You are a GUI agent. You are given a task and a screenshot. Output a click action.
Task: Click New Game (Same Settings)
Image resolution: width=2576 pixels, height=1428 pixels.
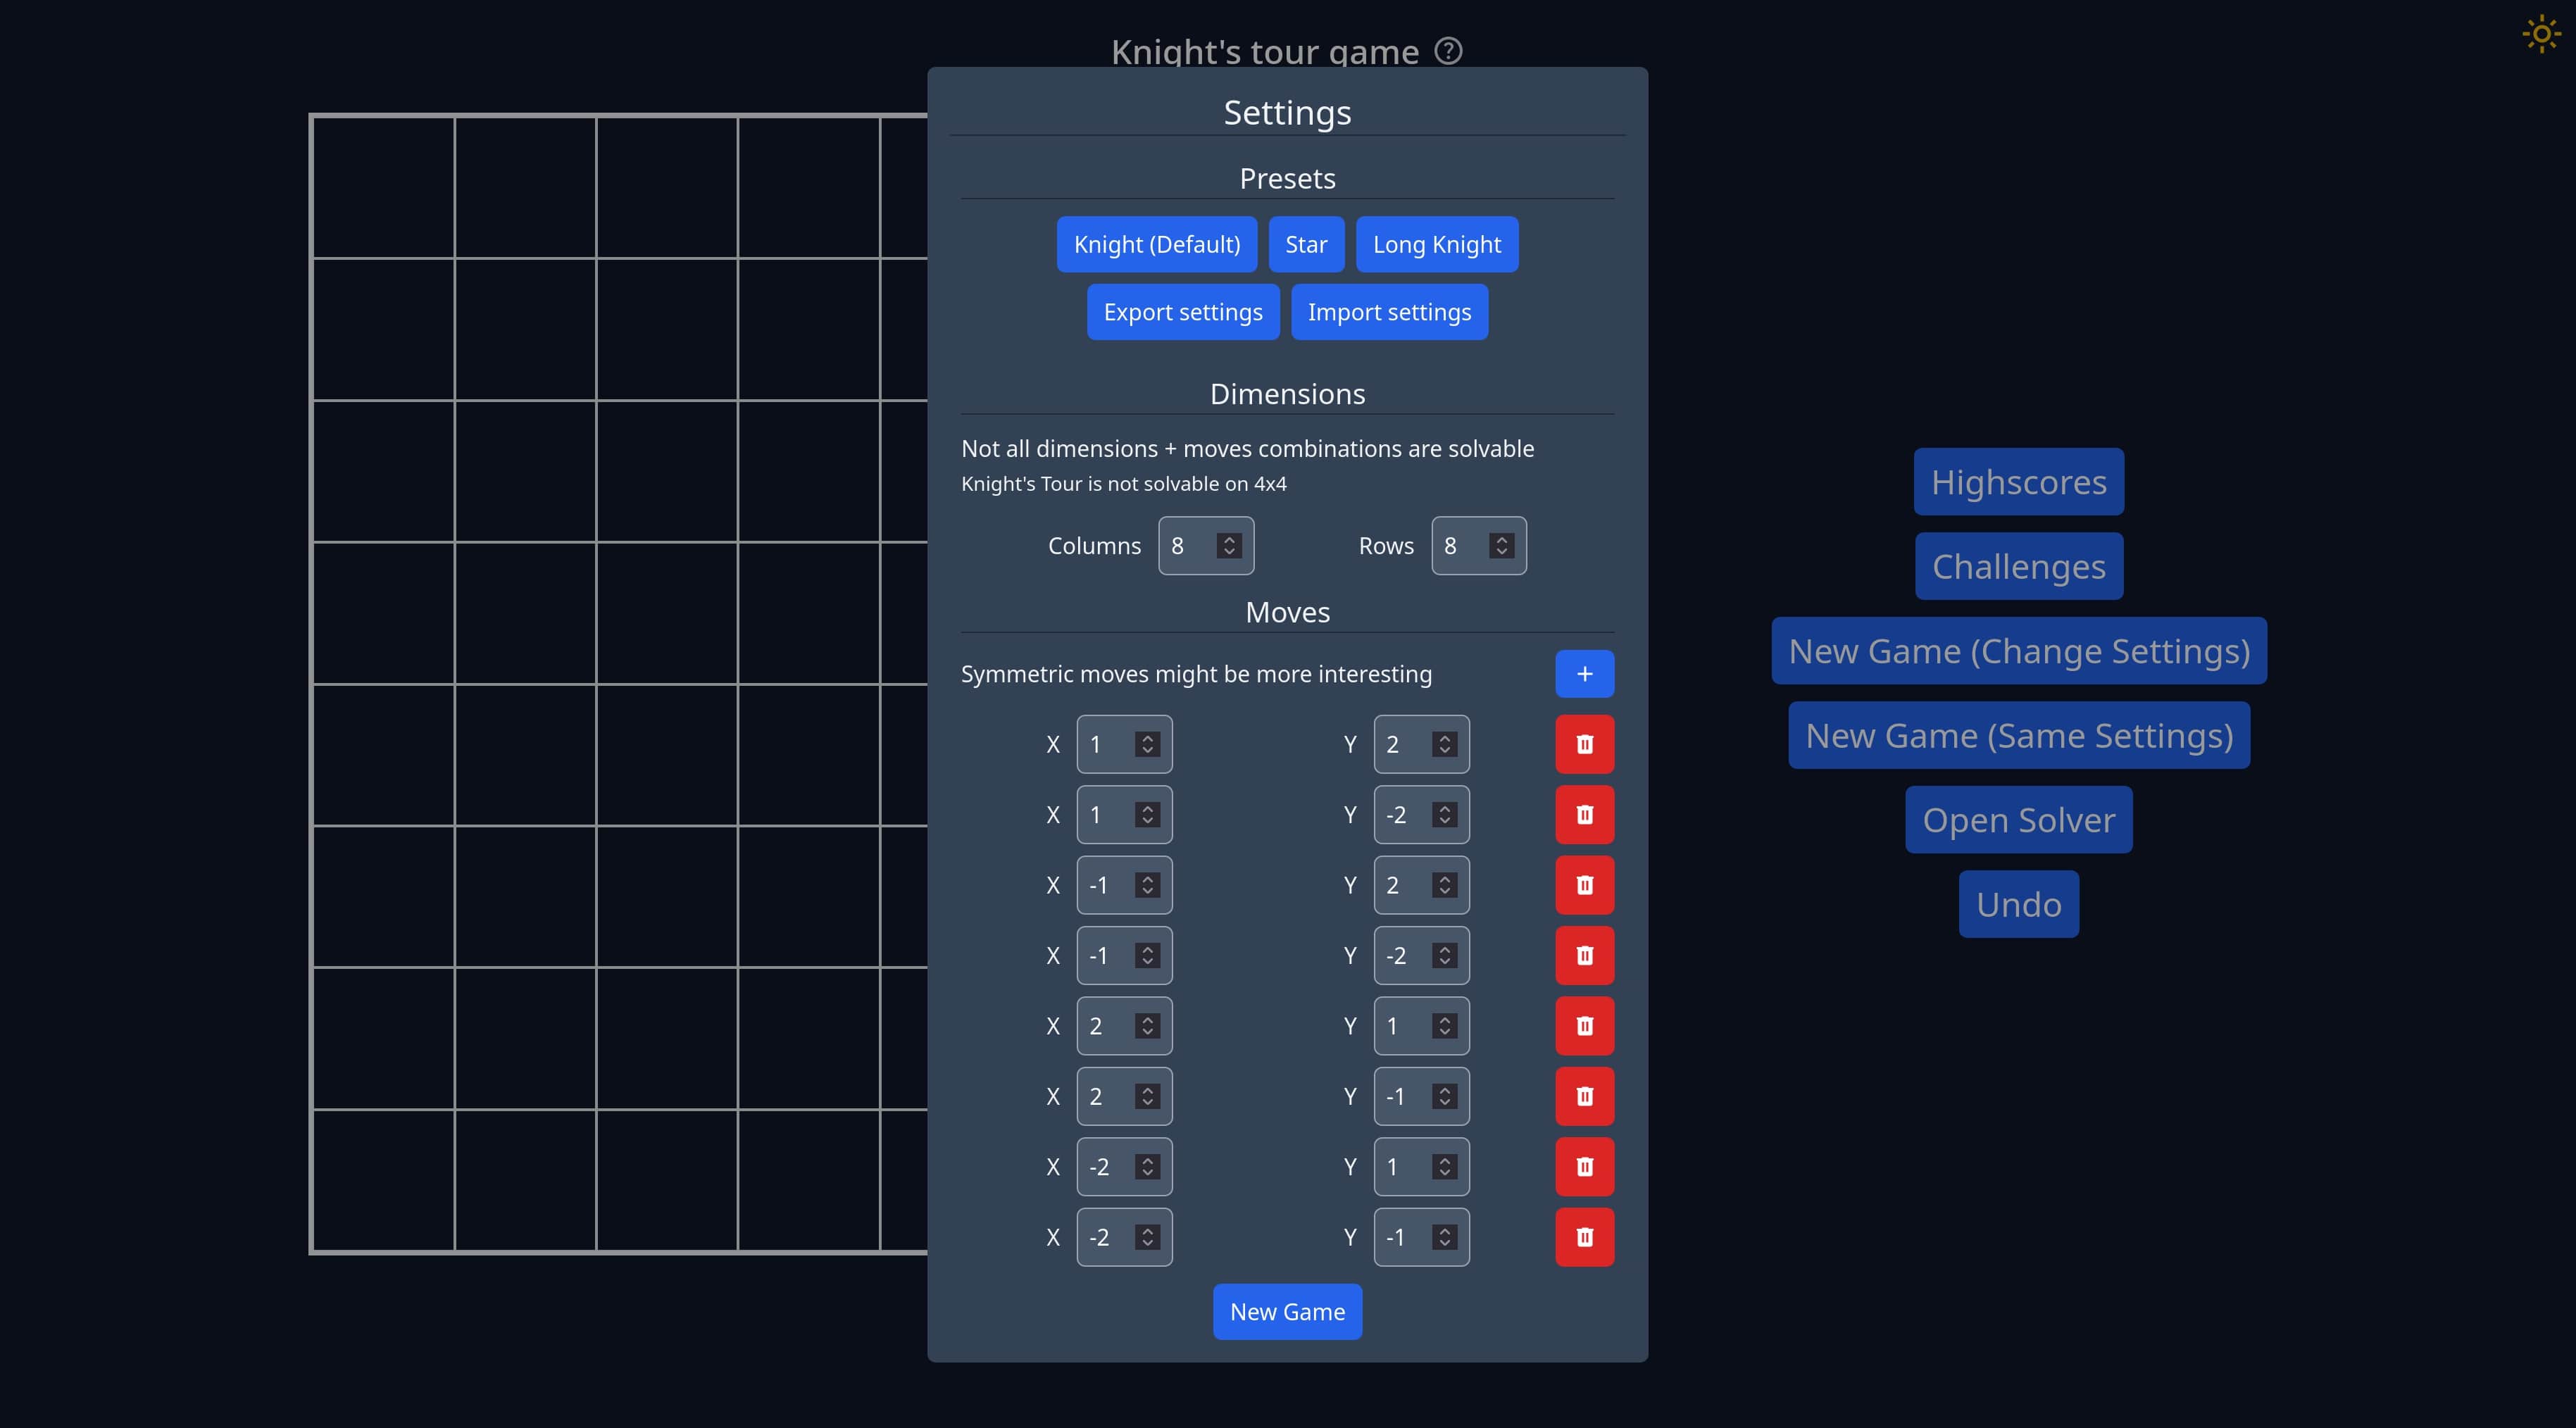pos(2019,735)
